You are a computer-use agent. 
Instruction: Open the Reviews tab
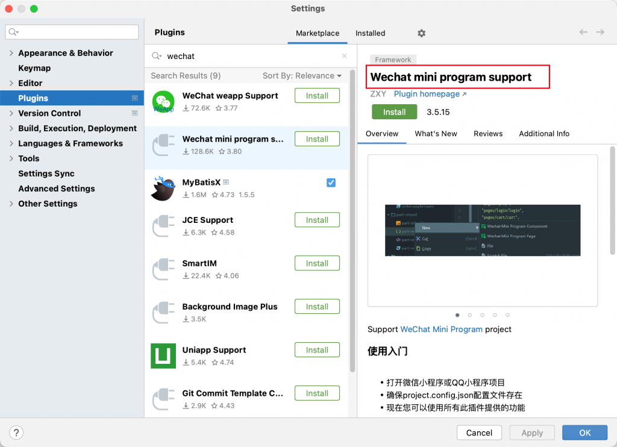tap(488, 133)
